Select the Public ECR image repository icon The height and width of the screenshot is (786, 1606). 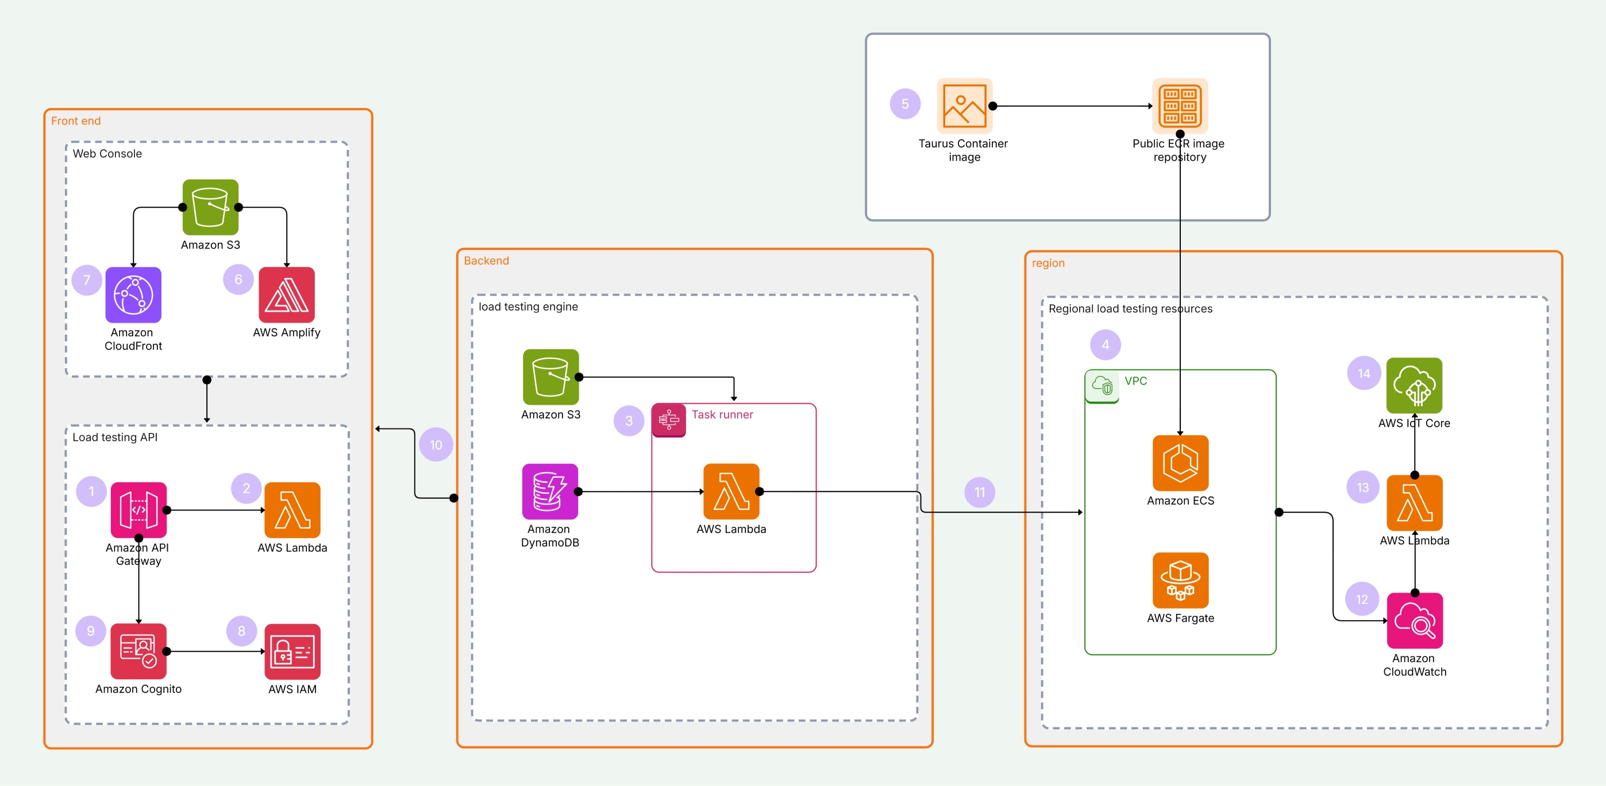[1179, 105]
